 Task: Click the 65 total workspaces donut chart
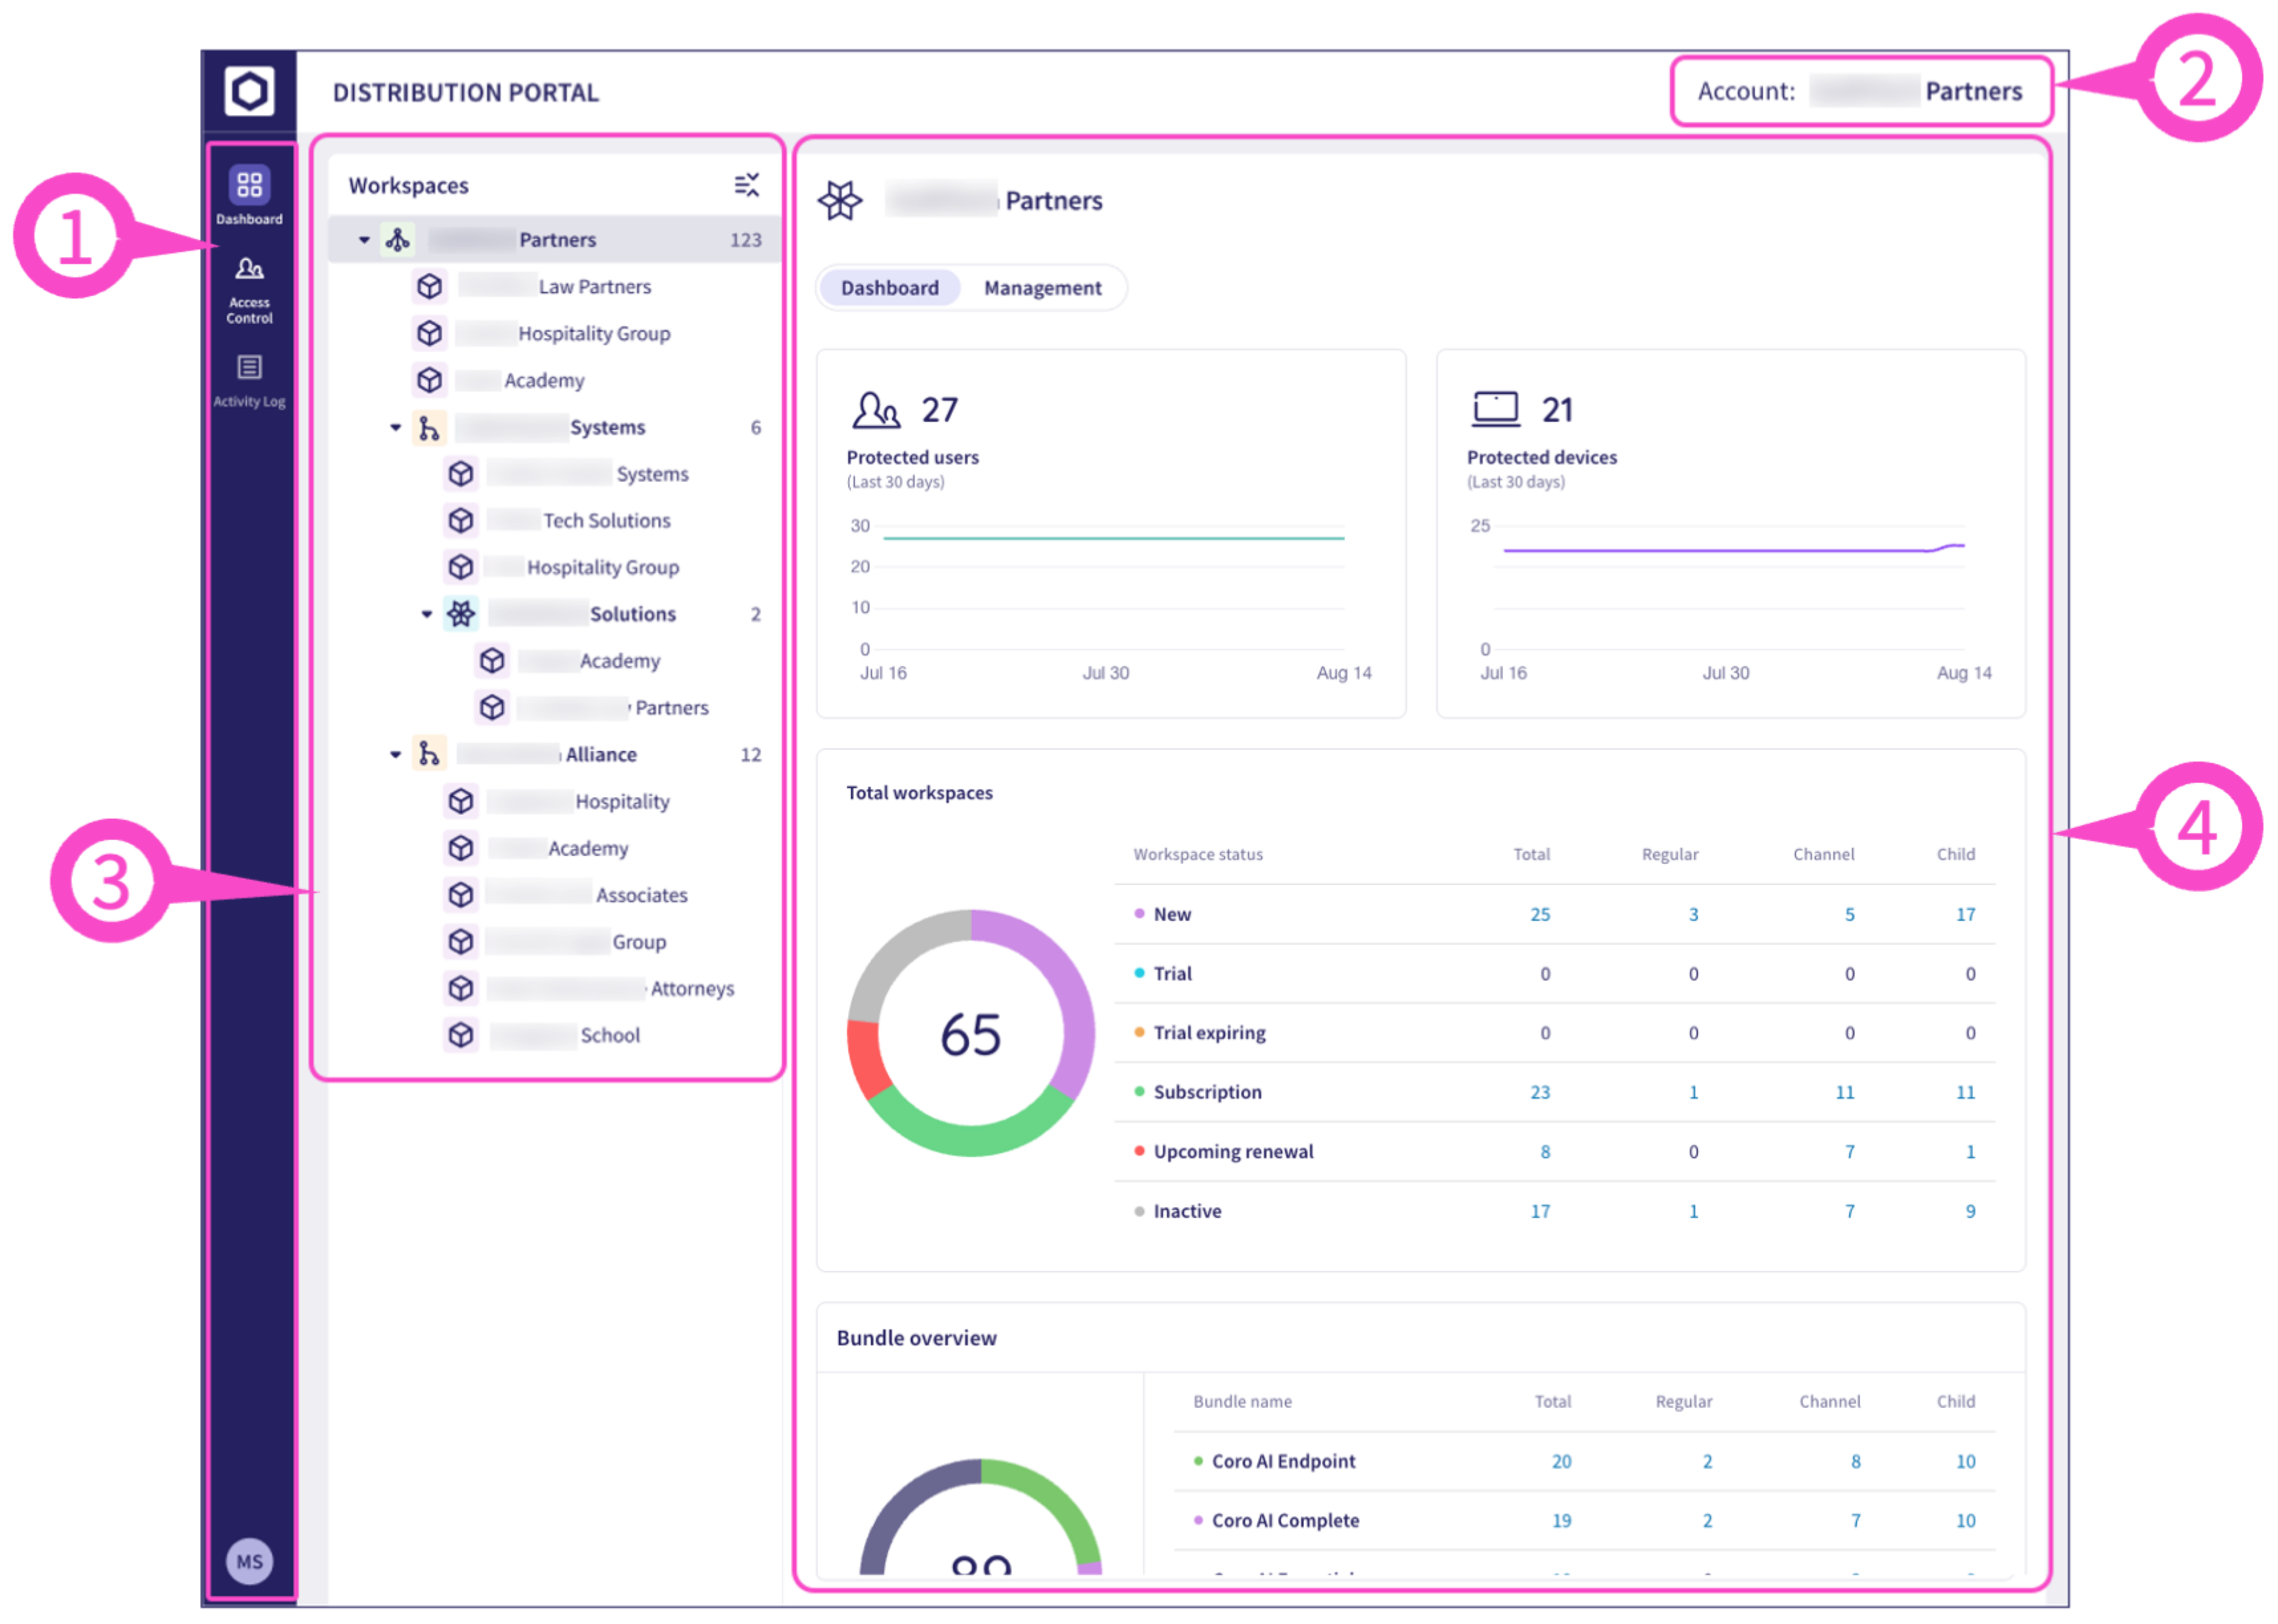coord(970,1033)
